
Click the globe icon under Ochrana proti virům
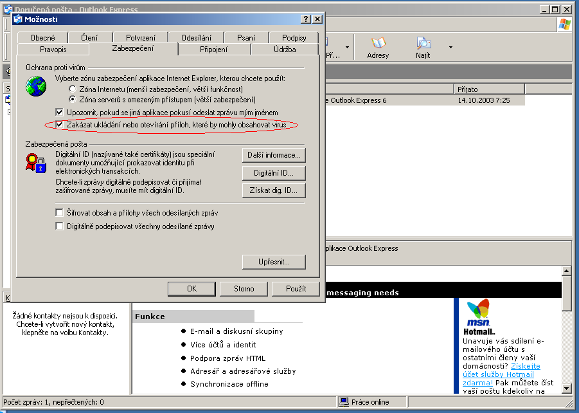pos(36,86)
